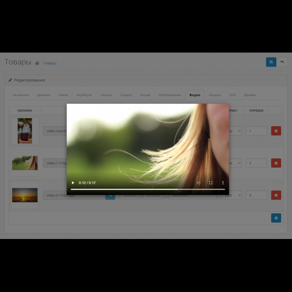Switch to the Бонусы tab
Viewport: 292px width, 292px height.
pyautogui.click(x=215, y=95)
